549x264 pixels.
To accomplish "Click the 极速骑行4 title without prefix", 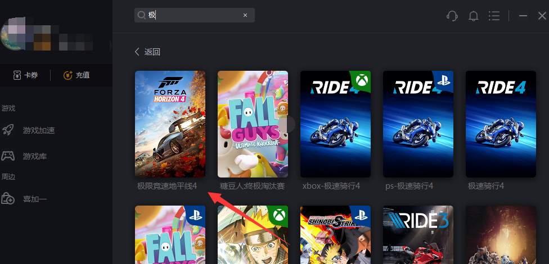I will tap(486, 186).
